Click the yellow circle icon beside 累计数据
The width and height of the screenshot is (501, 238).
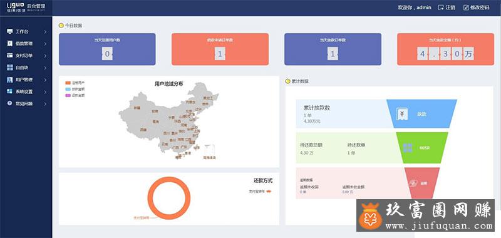point(287,81)
